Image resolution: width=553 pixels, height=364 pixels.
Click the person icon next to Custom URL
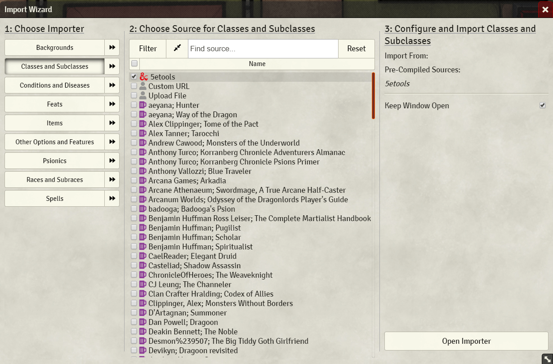(x=143, y=86)
